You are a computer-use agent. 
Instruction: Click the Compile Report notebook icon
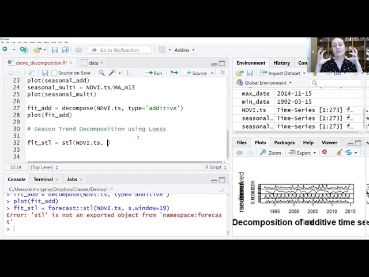(x=130, y=73)
